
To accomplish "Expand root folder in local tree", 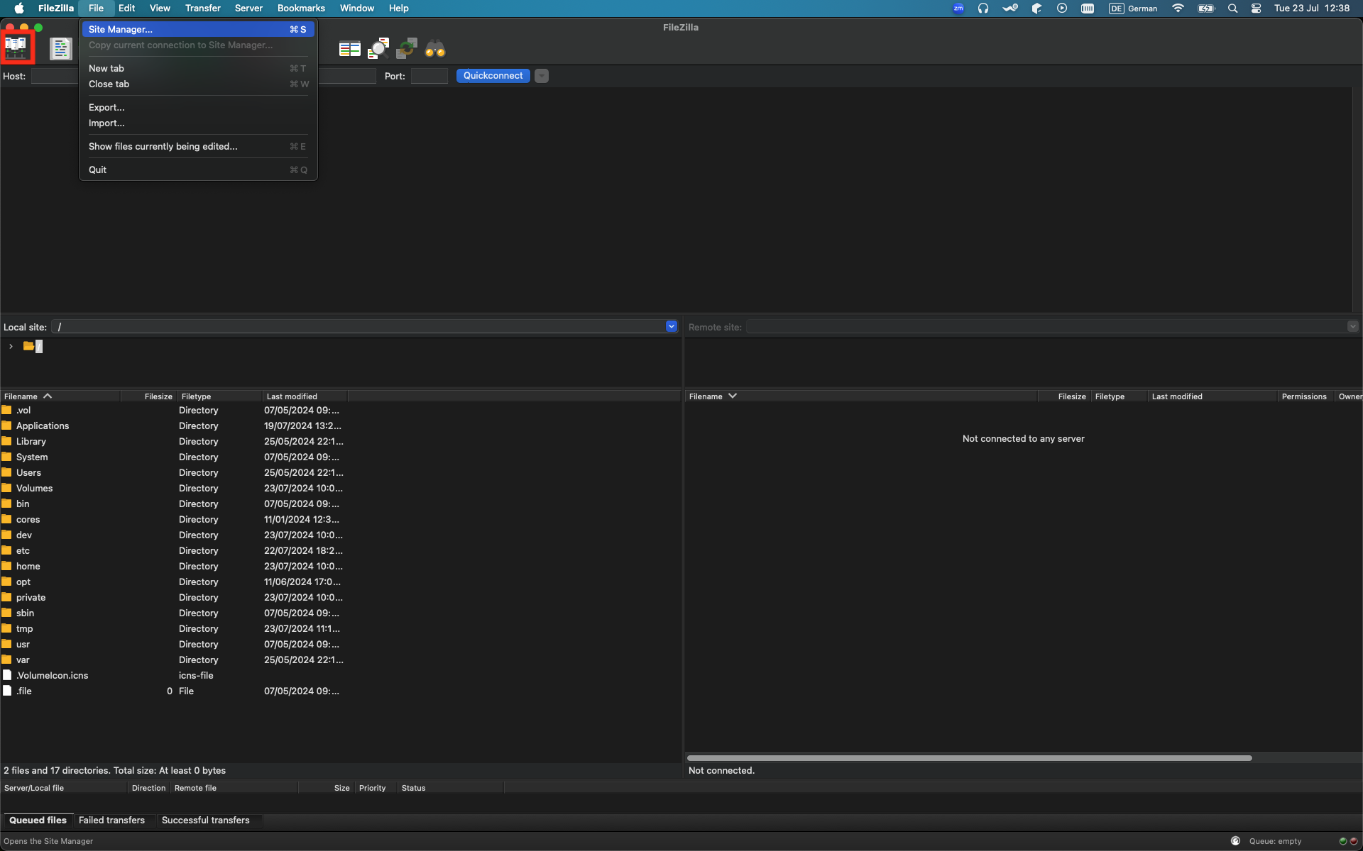I will pyautogui.click(x=11, y=346).
